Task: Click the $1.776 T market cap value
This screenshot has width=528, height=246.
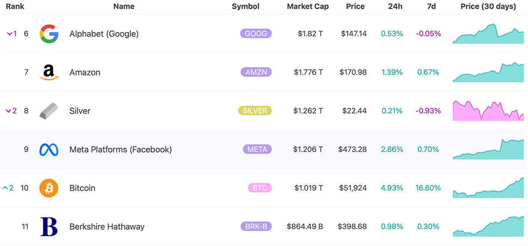Action: coord(308,72)
